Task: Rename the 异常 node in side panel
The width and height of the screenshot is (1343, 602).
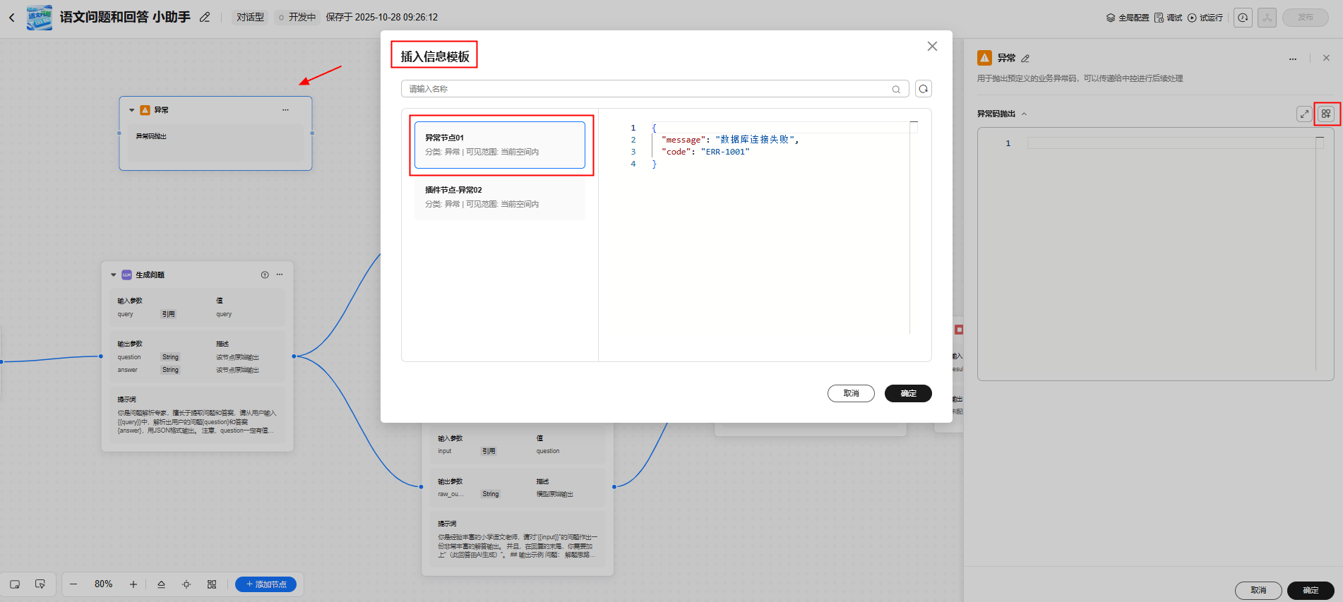Action: tap(1025, 59)
